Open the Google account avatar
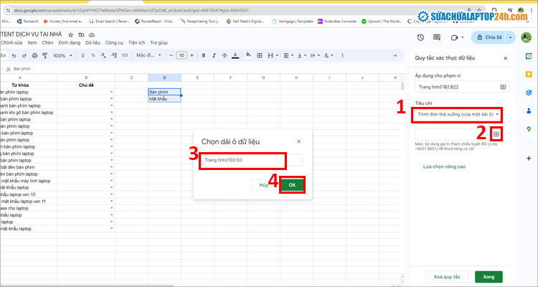 coord(526,37)
